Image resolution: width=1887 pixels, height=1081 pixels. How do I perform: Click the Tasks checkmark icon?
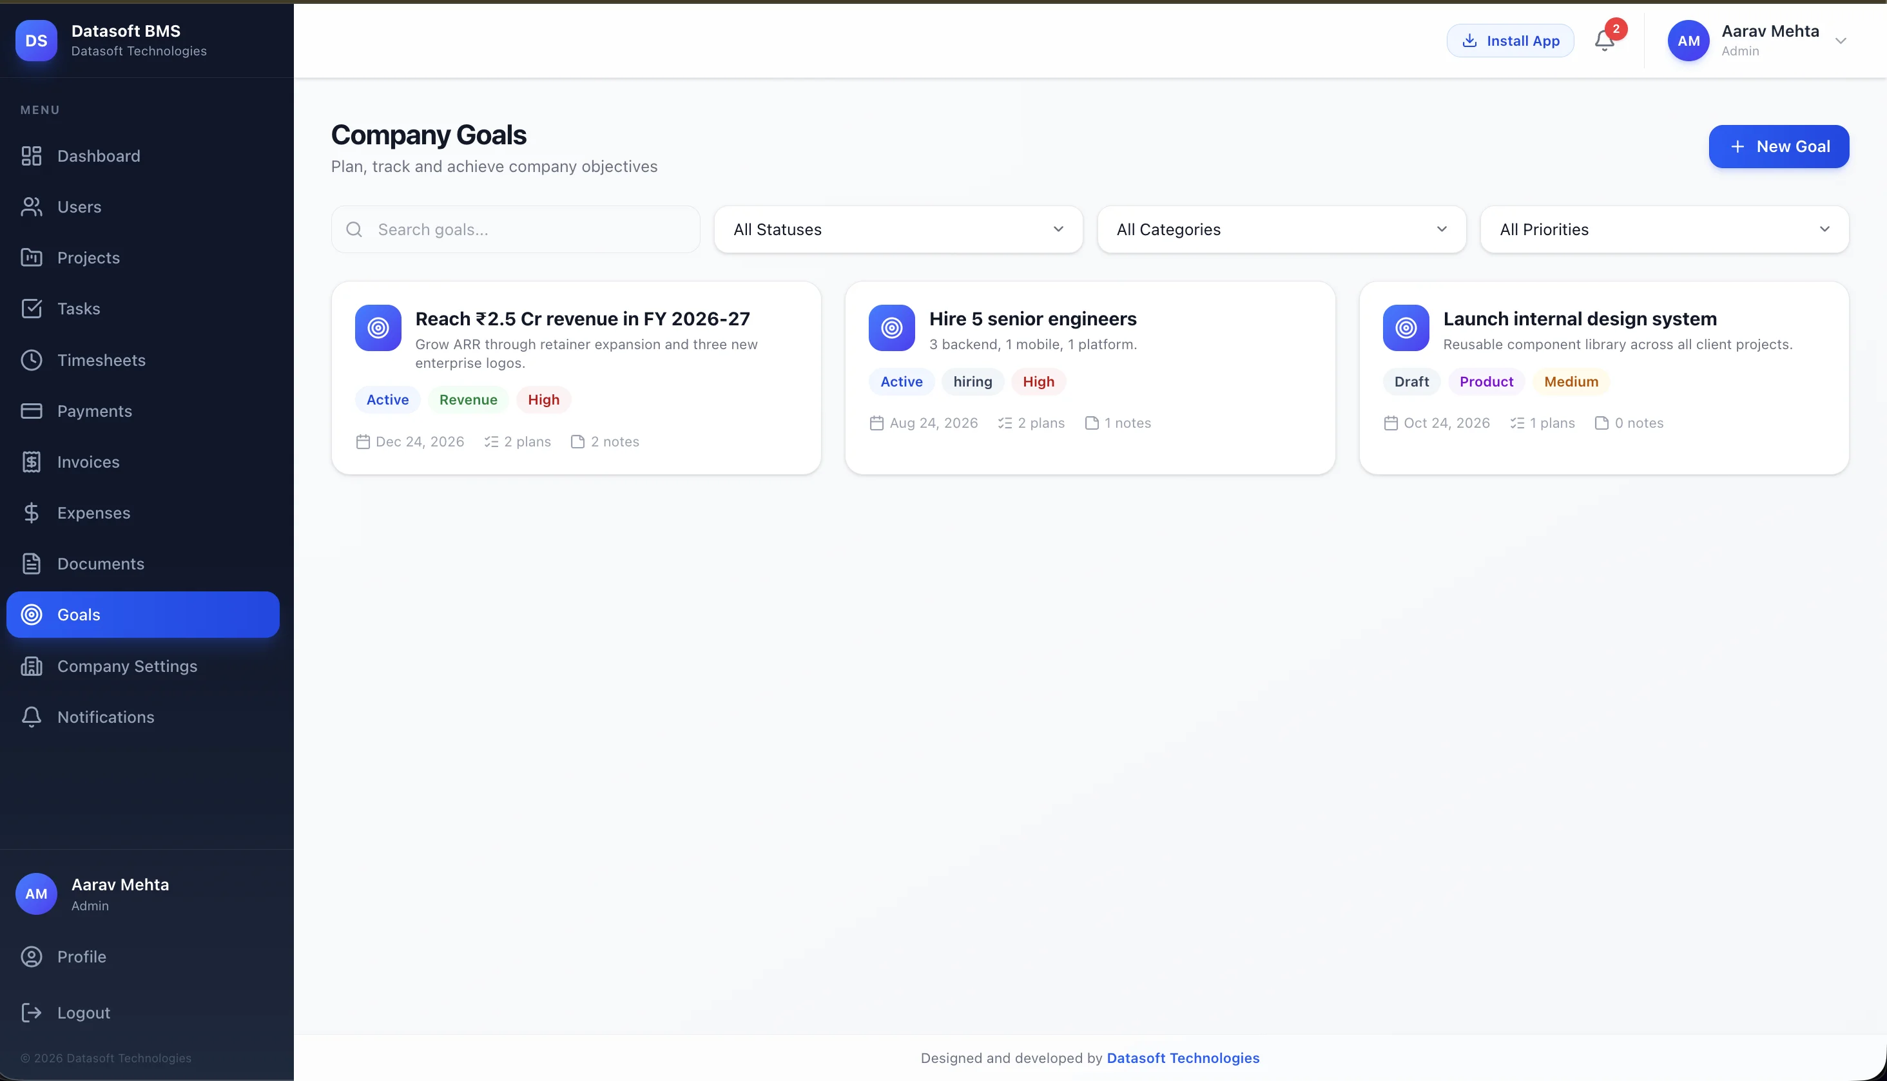tap(31, 308)
